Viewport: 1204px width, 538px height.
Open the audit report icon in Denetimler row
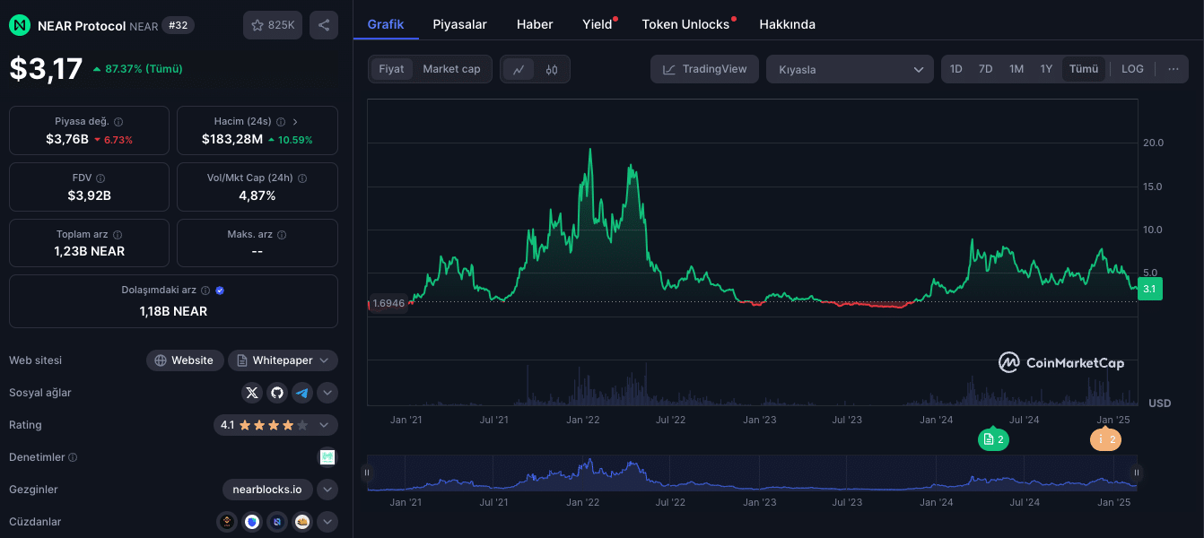coord(327,457)
